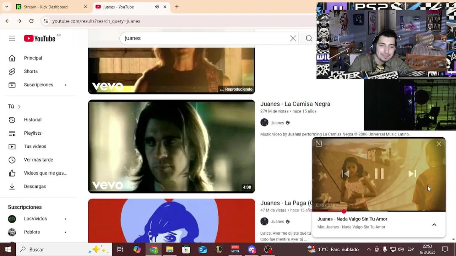The height and width of the screenshot is (256, 456).
Task: Open the YouTube hamburger guide menu
Action: [x=12, y=38]
